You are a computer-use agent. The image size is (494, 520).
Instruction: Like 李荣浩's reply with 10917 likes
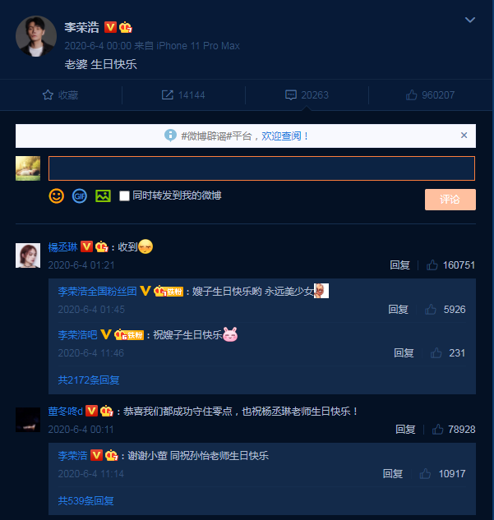(x=425, y=474)
